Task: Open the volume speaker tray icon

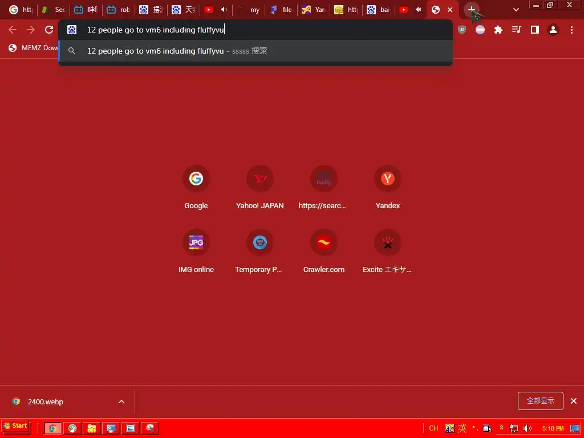Action: [x=528, y=428]
